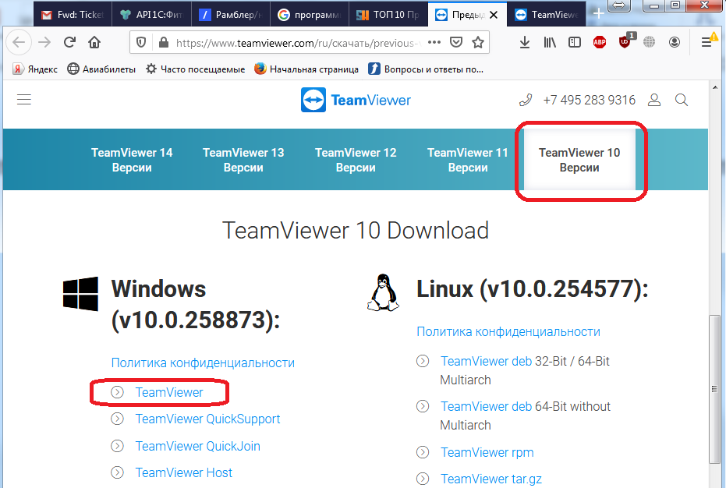Image resolution: width=726 pixels, height=488 pixels.
Task: Open the globe extension icon in toolbar
Action: 649,43
